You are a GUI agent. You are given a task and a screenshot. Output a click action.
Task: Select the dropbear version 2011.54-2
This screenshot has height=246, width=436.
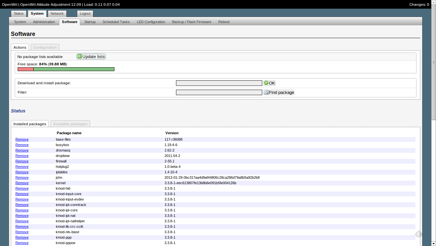[x=172, y=156]
